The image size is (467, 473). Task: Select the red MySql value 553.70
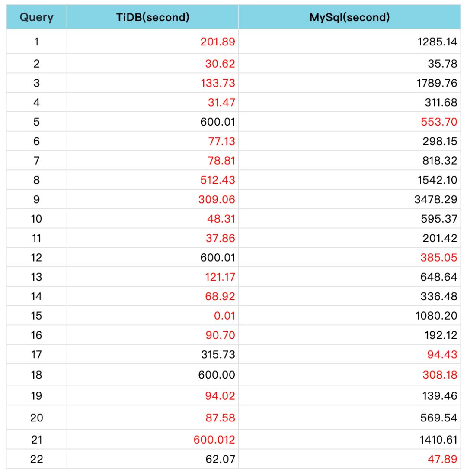click(439, 122)
